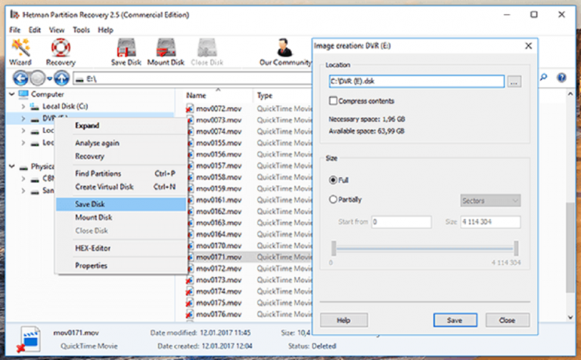Image resolution: width=581 pixels, height=360 pixels.
Task: Select the Partially radio button
Action: tap(333, 199)
